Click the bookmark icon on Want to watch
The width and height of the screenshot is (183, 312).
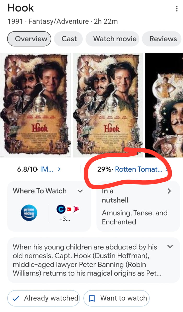click(x=92, y=298)
